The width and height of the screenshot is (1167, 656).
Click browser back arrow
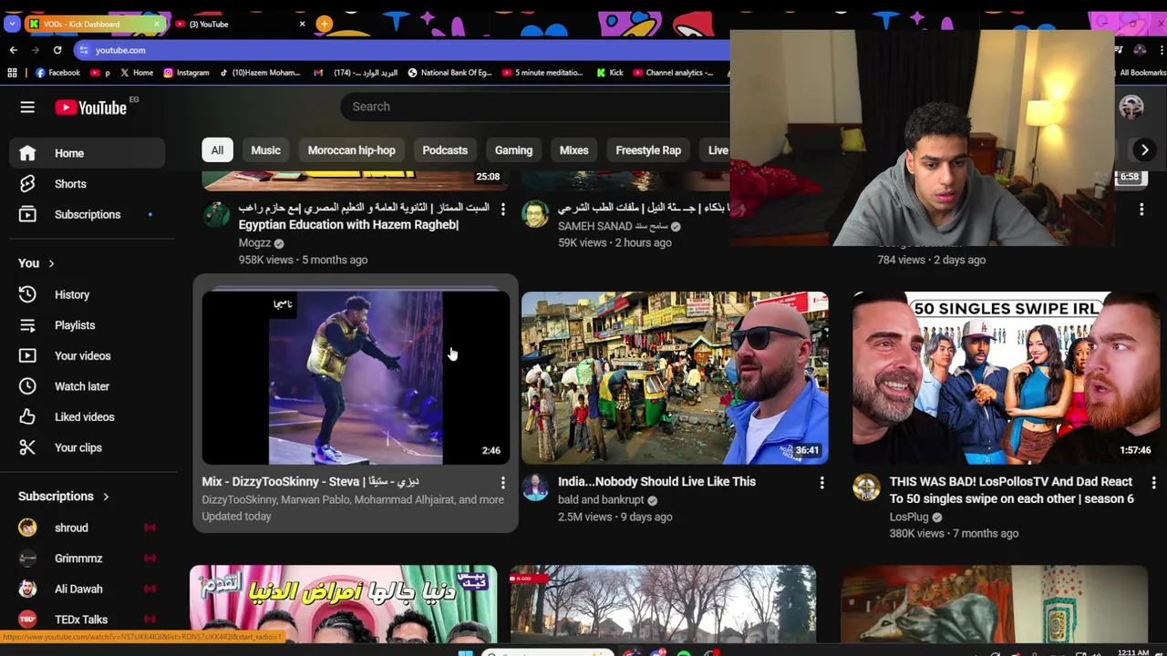(x=13, y=50)
